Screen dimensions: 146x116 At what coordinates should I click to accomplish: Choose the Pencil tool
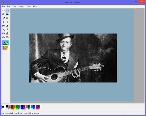pyautogui.click(x=4, y=22)
